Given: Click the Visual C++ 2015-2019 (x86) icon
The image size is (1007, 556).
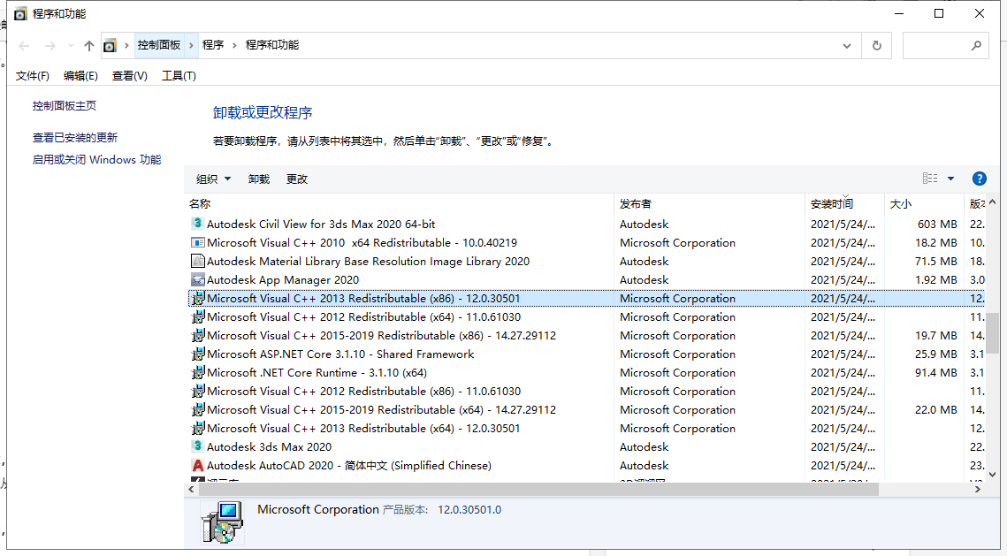Looking at the screenshot, I should 198,335.
